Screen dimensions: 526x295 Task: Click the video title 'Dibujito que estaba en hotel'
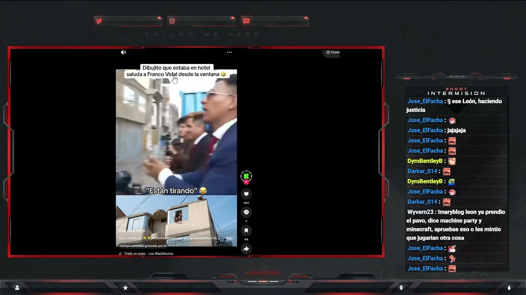(176, 68)
